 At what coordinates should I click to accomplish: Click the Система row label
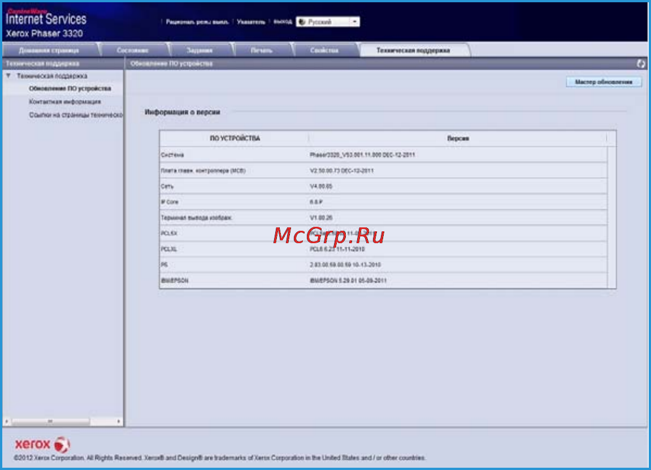pos(172,155)
